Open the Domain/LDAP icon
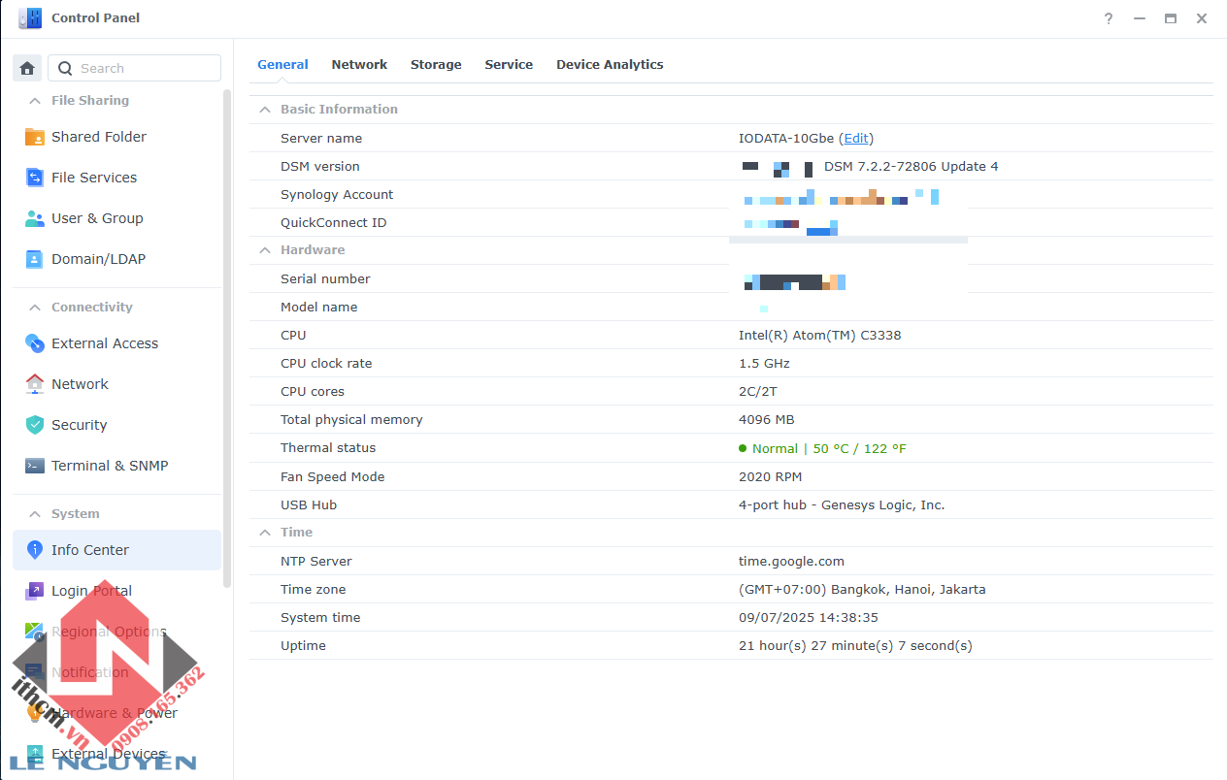The image size is (1227, 780). [35, 259]
